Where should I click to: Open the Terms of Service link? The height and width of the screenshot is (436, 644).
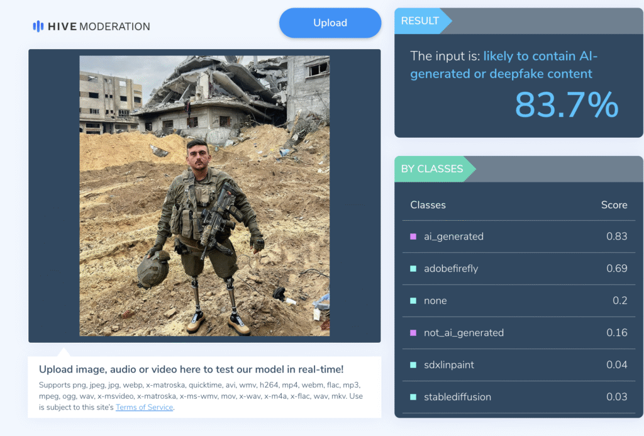pyautogui.click(x=144, y=407)
